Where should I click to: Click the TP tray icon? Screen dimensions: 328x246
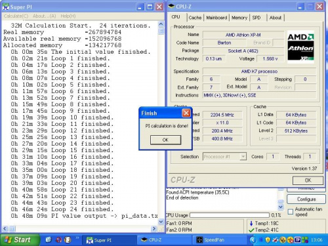point(298,240)
